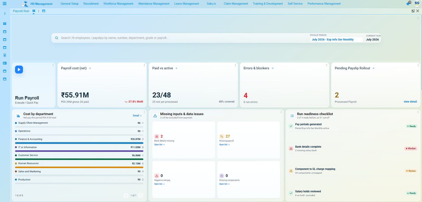Select the Component to GL charge mapping row
This screenshot has width=422, height=202.
353,171
